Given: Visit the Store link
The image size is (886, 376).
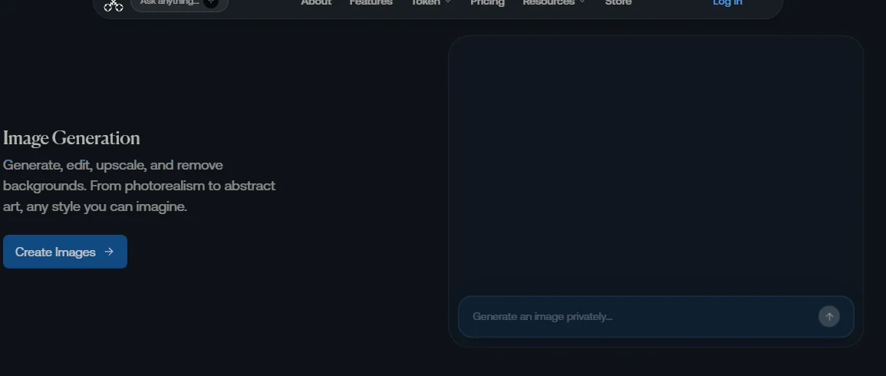Looking at the screenshot, I should (618, 3).
